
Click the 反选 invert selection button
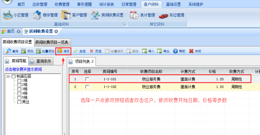[x=96, y=51]
